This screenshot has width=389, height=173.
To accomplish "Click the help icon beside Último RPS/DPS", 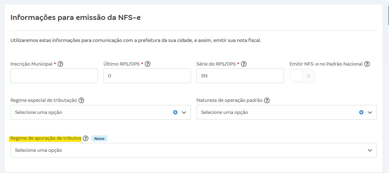I will [x=147, y=64].
